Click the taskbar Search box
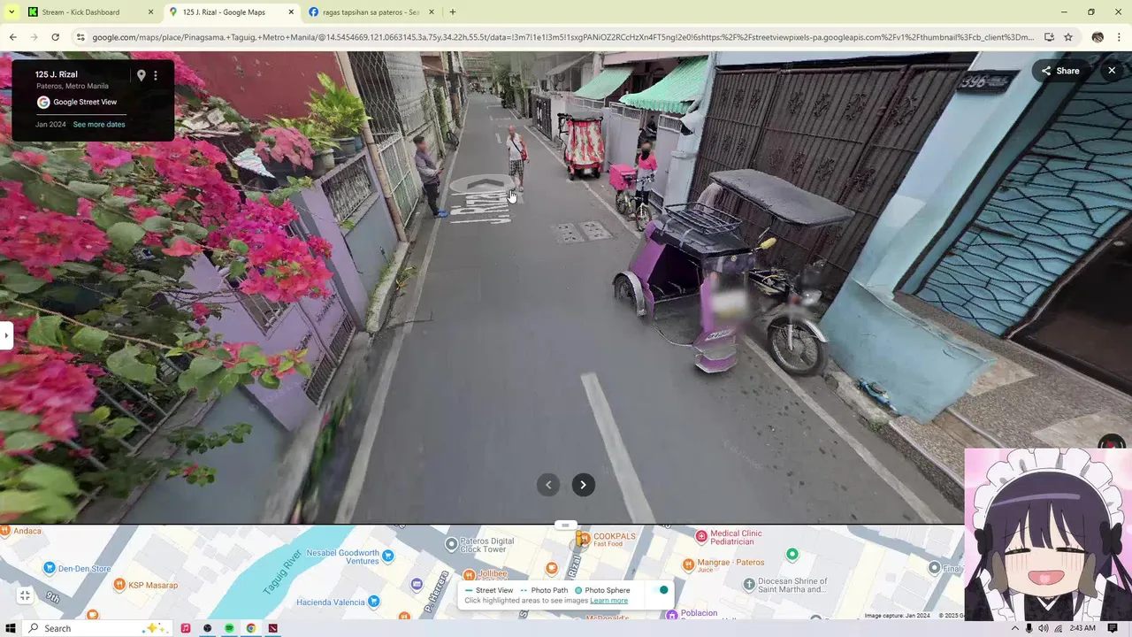Image resolution: width=1132 pixels, height=637 pixels. click(x=96, y=628)
